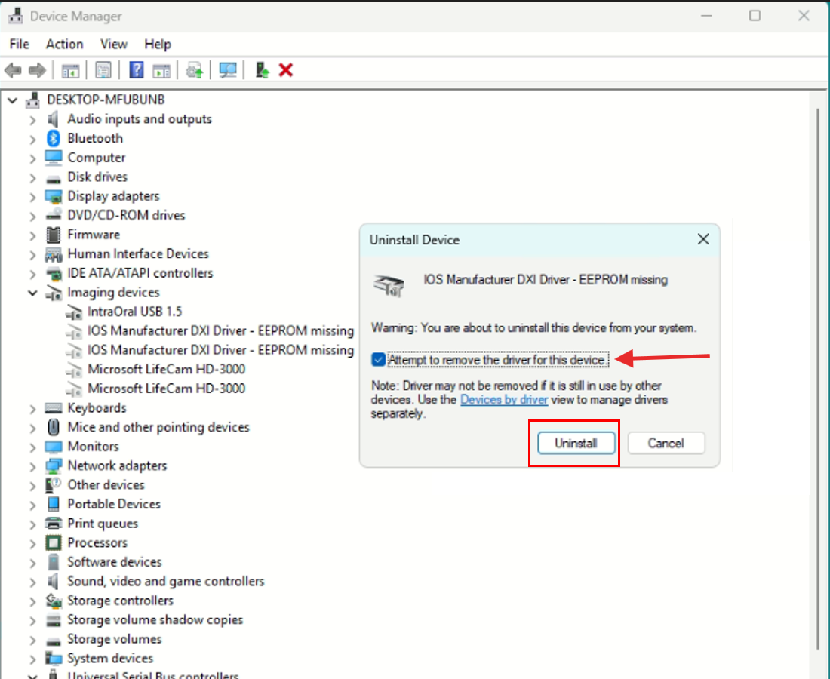The image size is (830, 679).
Task: Click the blue Help toolbar icon
Action: click(x=137, y=70)
